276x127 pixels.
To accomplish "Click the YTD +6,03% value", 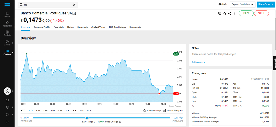I will pyautogui.click(x=266, y=106).
